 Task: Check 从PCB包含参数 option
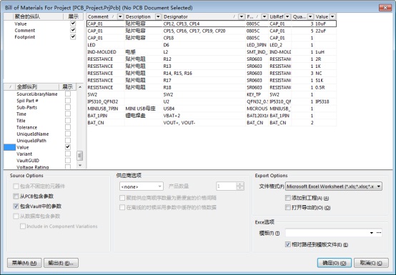coord(16,196)
